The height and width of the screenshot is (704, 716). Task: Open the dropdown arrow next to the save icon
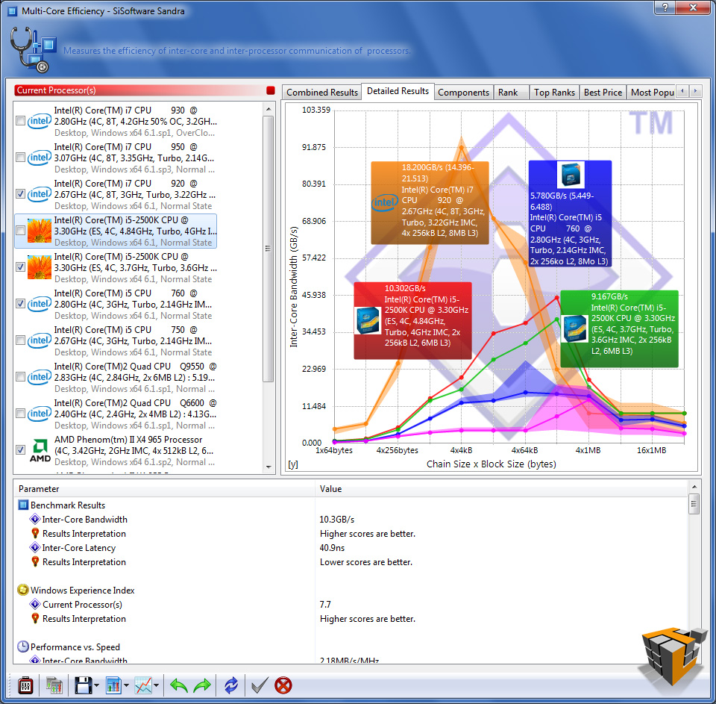96,686
